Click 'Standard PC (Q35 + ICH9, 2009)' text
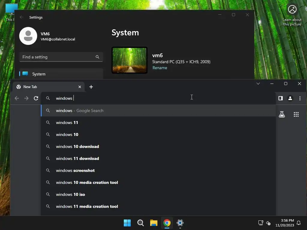Screen dimensions: 307x230 [181, 62]
